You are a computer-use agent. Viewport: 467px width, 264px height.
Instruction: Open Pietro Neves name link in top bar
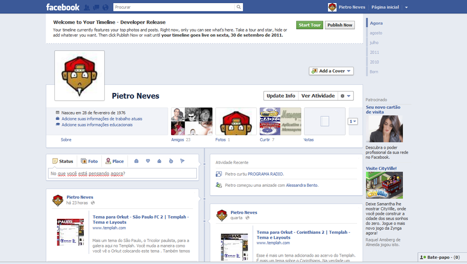[x=352, y=7]
